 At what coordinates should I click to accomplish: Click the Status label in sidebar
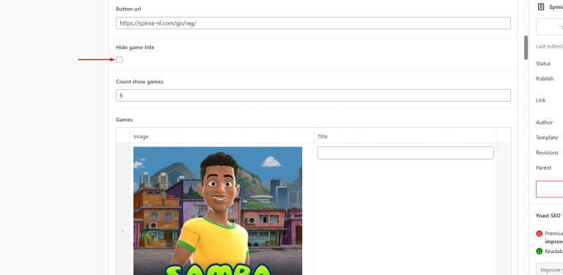(543, 64)
